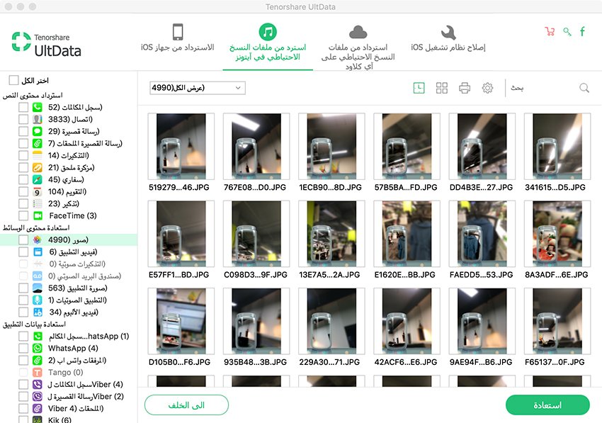Screen dimensions: 602x423
Task: Click the Kik app icon
Action: point(38,419)
